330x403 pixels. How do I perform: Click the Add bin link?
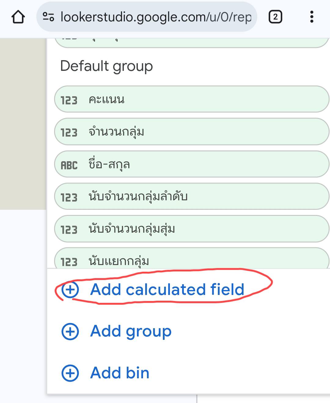[120, 373]
